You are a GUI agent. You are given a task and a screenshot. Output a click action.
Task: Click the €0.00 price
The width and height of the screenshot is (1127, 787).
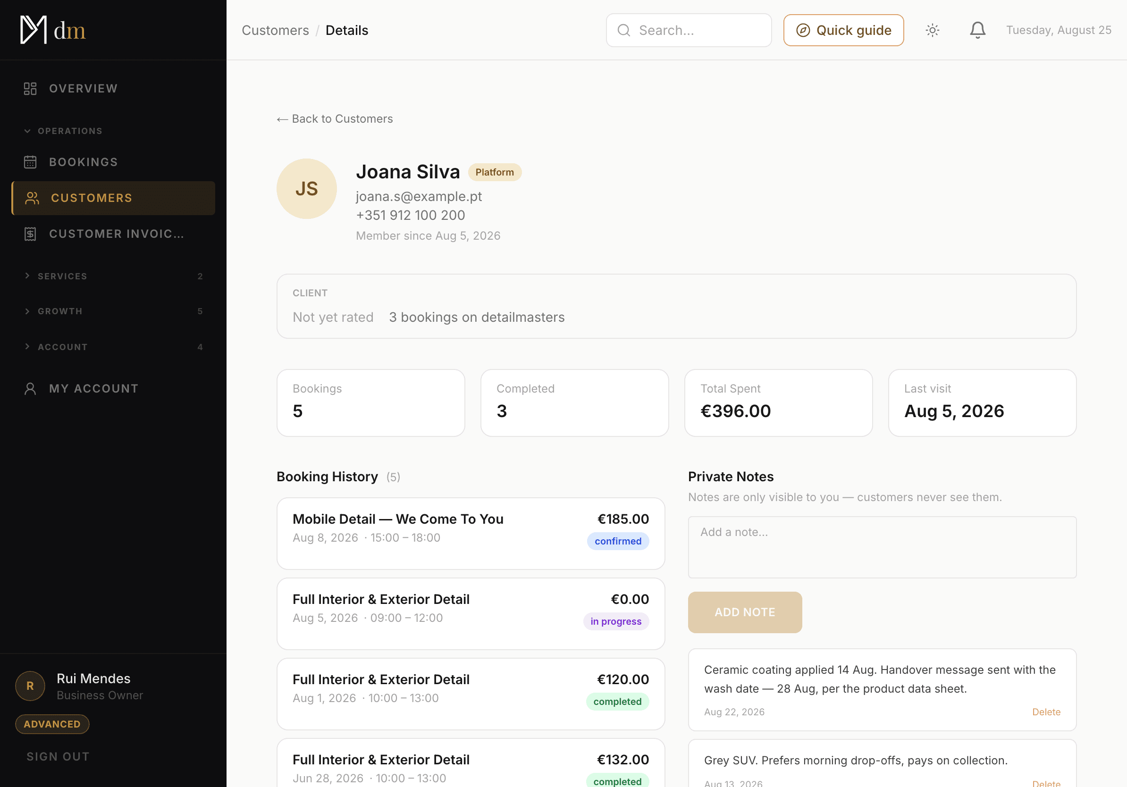[630, 599]
